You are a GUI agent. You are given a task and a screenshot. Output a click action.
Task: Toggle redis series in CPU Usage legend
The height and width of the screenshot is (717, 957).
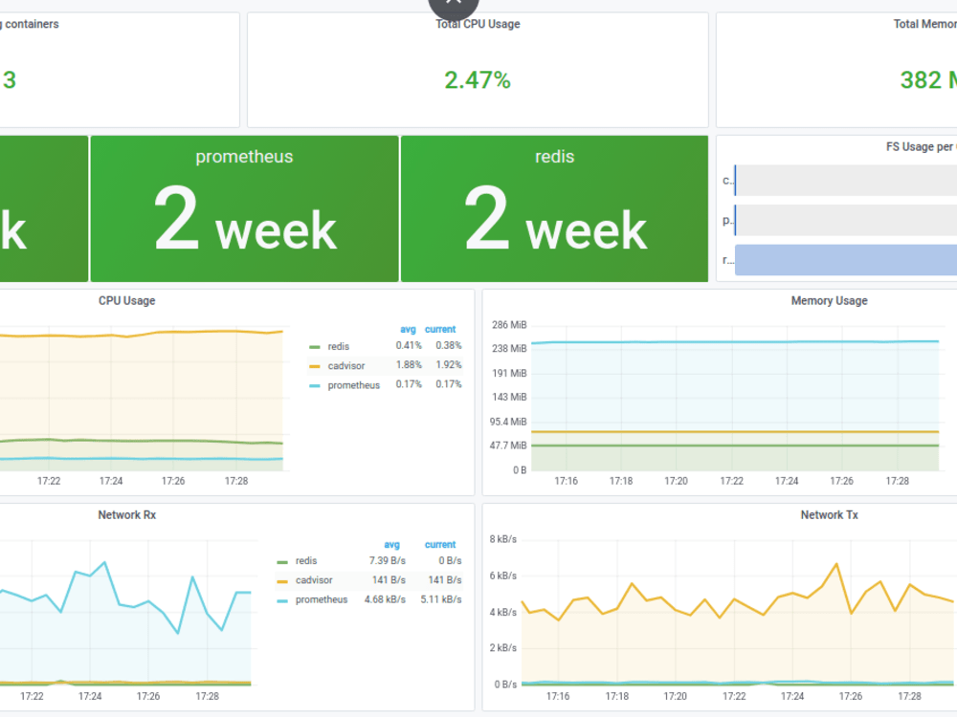pyautogui.click(x=338, y=346)
